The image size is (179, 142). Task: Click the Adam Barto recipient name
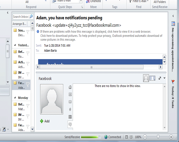[50, 51]
